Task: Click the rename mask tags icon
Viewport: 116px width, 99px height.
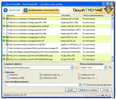Action: (110, 67)
